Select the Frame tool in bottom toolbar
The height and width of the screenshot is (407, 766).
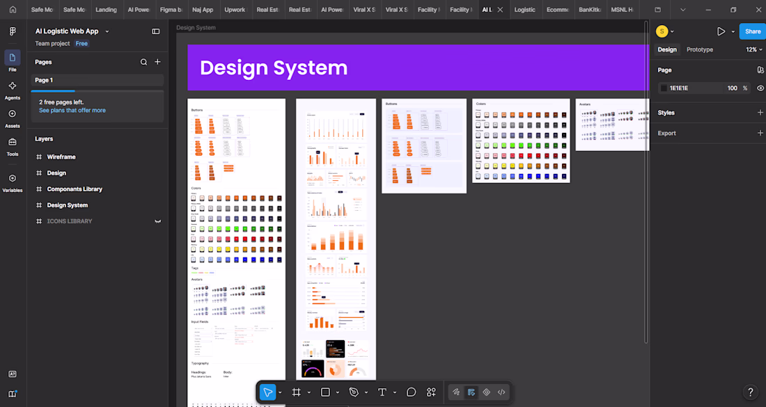296,392
